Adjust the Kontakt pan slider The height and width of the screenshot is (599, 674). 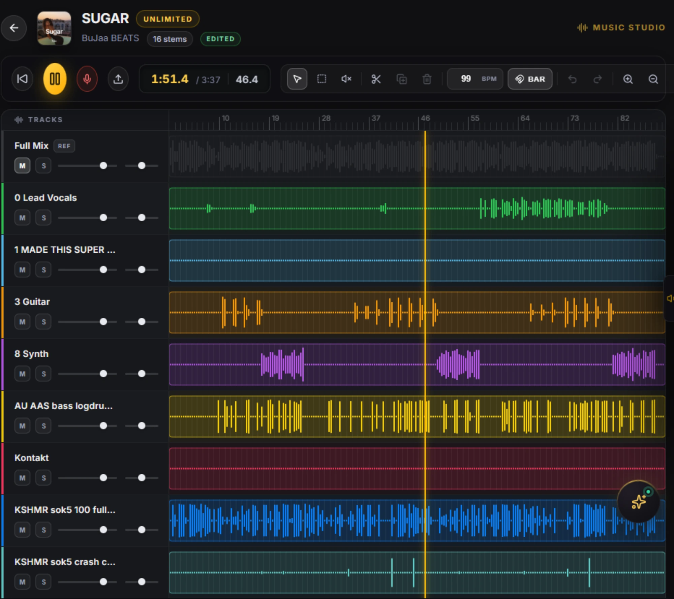coord(142,478)
